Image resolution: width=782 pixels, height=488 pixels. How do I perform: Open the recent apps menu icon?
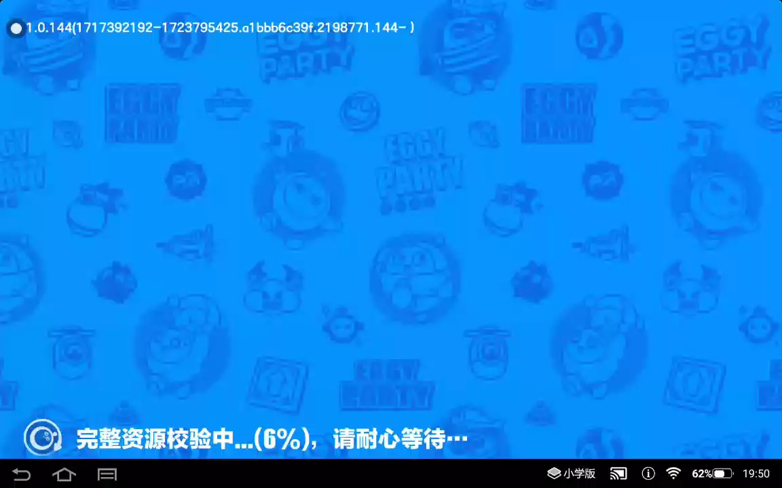(x=107, y=474)
